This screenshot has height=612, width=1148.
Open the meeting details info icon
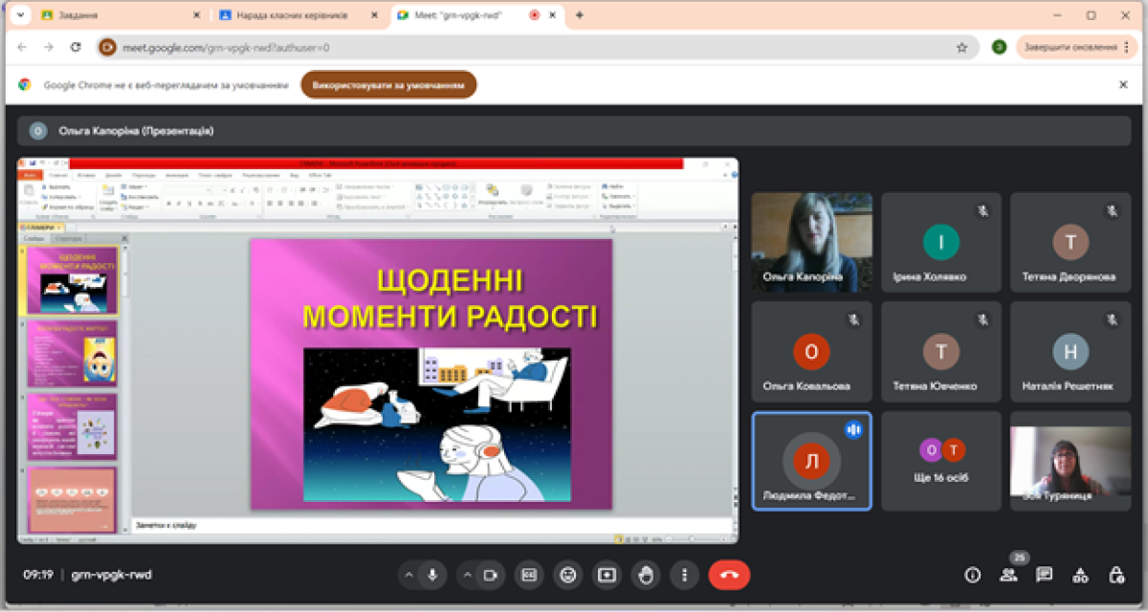tap(973, 575)
